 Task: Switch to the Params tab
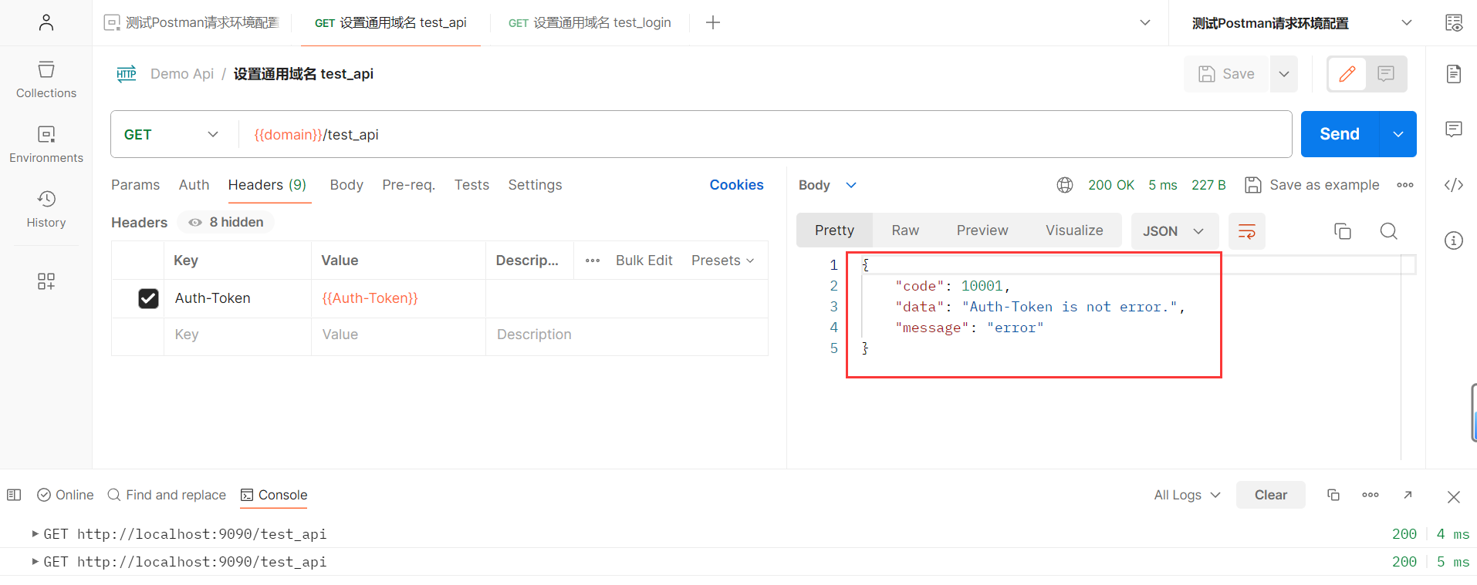tap(135, 185)
